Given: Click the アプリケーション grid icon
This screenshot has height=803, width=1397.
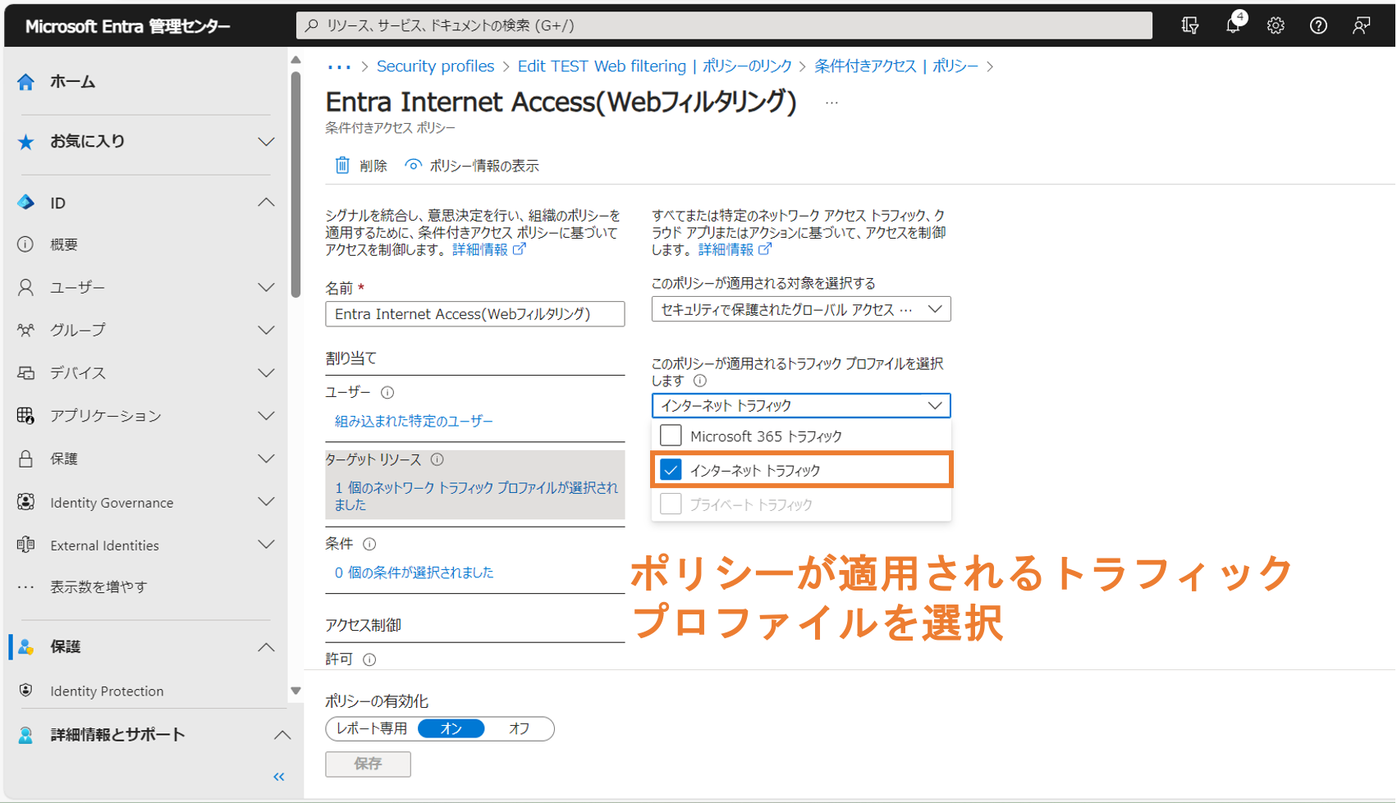Looking at the screenshot, I should pyautogui.click(x=26, y=416).
